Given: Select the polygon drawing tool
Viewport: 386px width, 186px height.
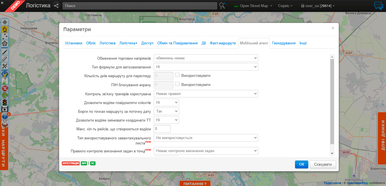Looking at the screenshot, I should tap(5, 44).
